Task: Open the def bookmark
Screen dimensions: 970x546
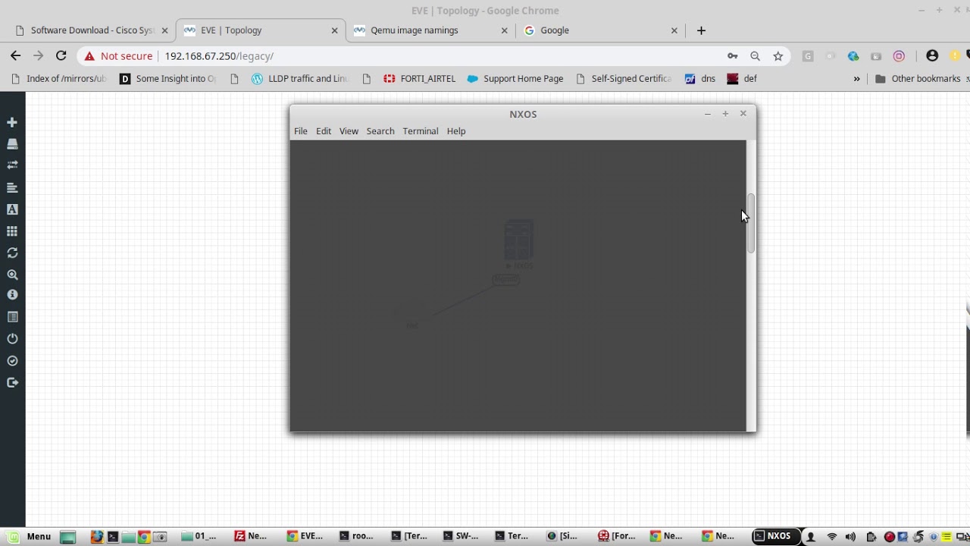Action: pyautogui.click(x=742, y=78)
